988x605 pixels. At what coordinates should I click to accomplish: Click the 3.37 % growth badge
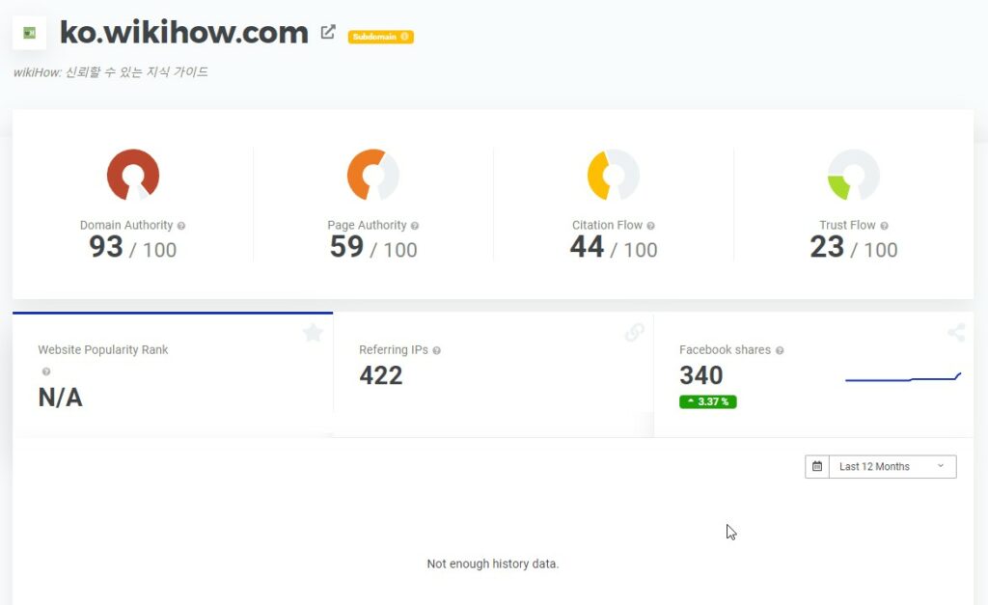[x=707, y=401]
